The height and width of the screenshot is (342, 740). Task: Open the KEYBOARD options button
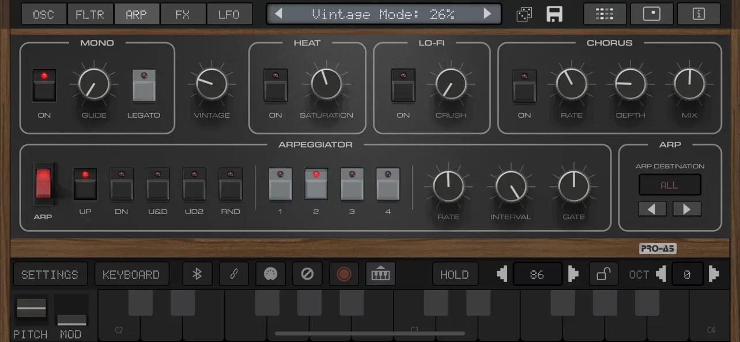pos(131,274)
